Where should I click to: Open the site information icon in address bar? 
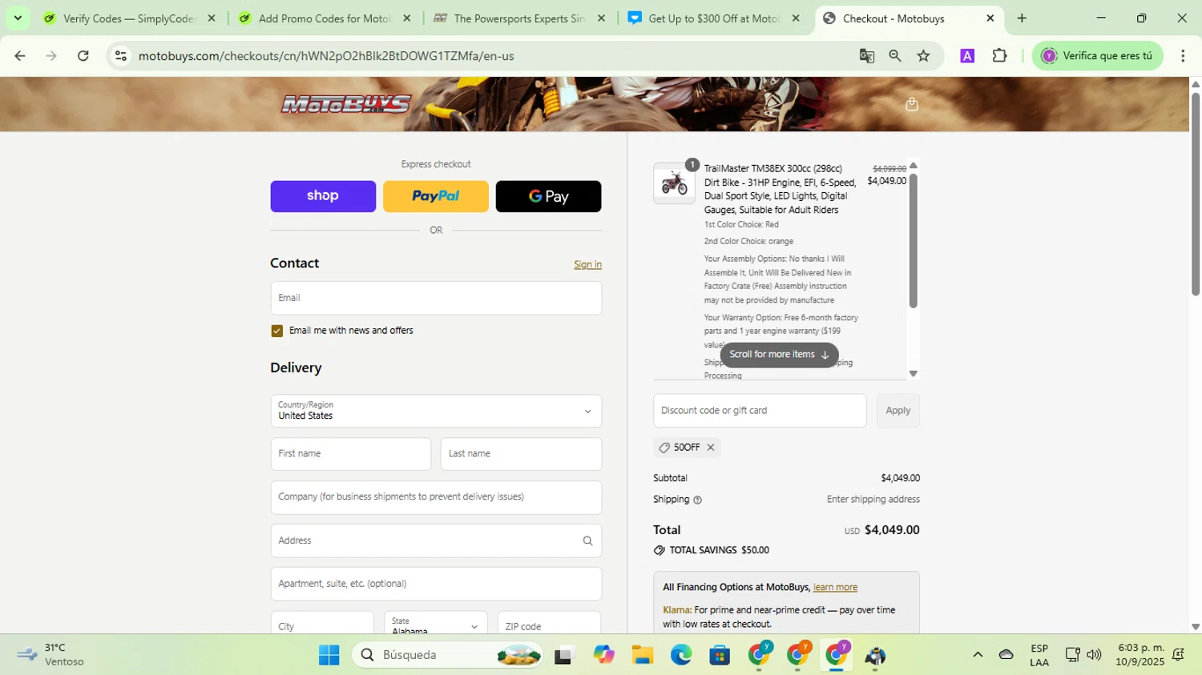[121, 56]
